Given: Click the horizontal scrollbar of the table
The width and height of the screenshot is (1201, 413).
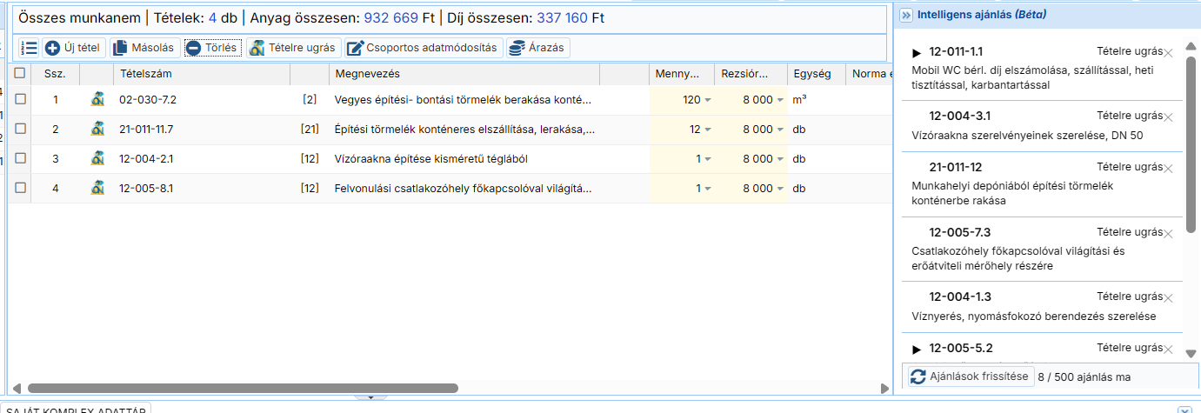Looking at the screenshot, I should click(244, 389).
